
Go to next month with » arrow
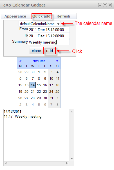57,61
